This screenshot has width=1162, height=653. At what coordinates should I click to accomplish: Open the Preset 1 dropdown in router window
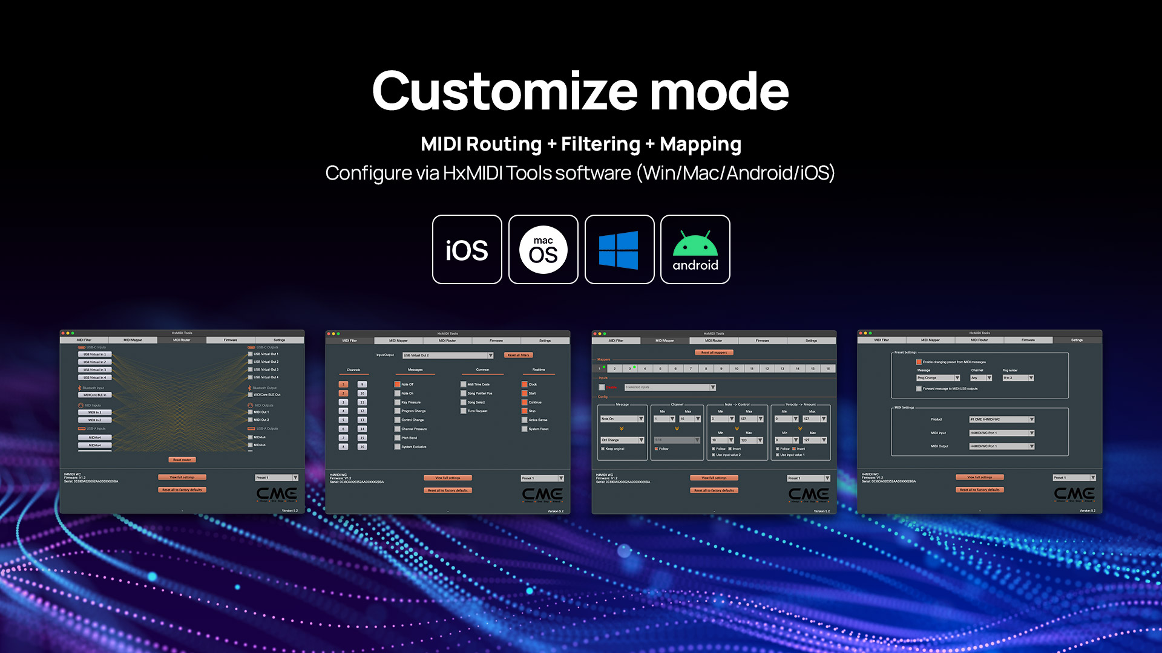pos(277,478)
